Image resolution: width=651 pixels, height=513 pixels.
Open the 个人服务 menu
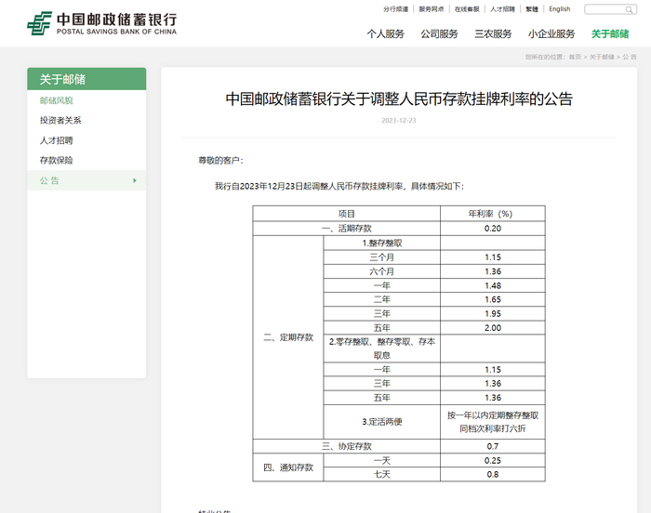tap(385, 34)
